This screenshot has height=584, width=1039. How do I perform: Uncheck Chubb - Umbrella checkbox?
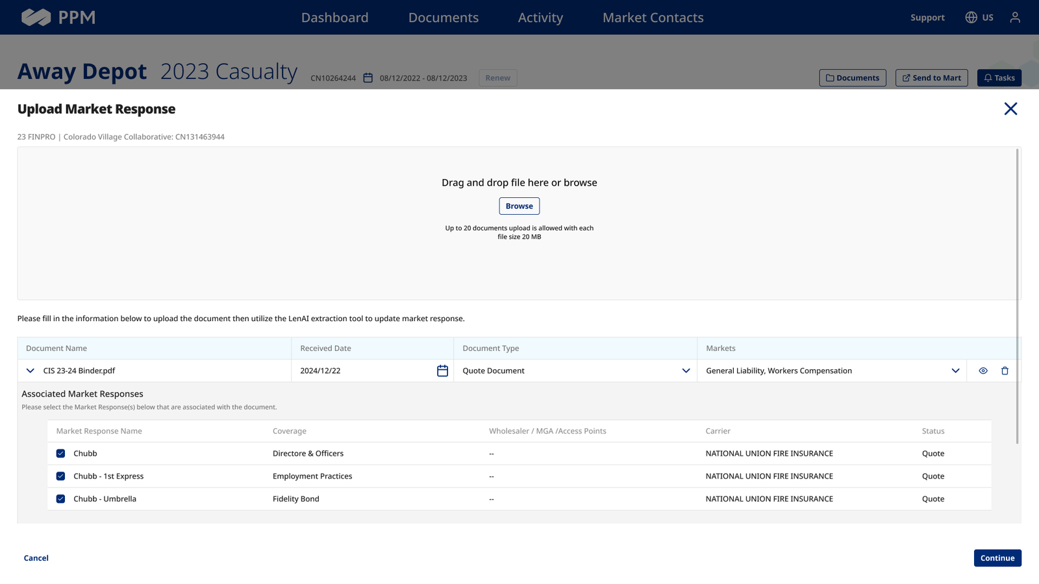60,499
